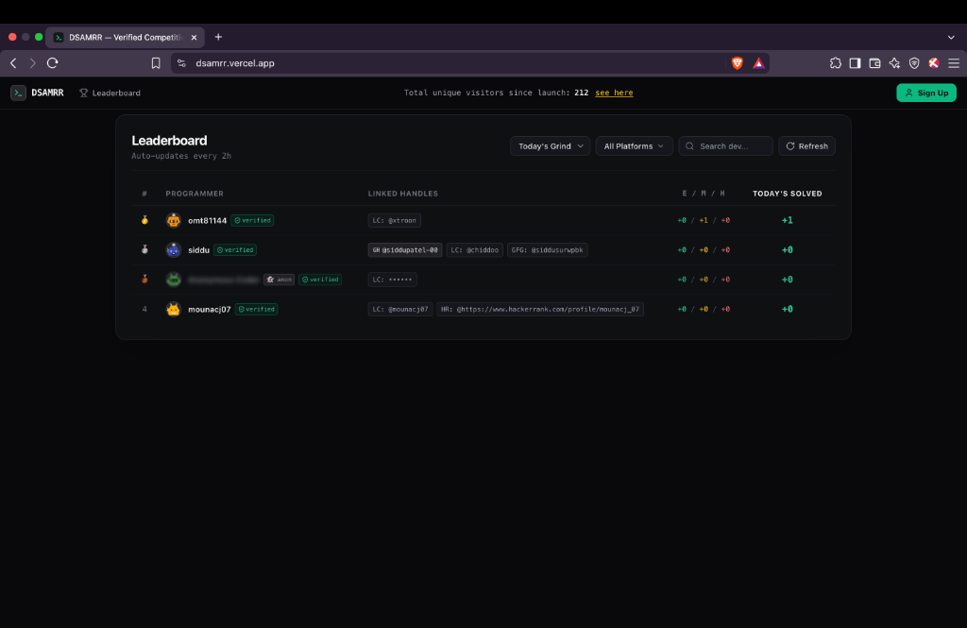The image size is (967, 628).
Task: Click the DSAMRR terminal logo icon
Action: pos(18,93)
